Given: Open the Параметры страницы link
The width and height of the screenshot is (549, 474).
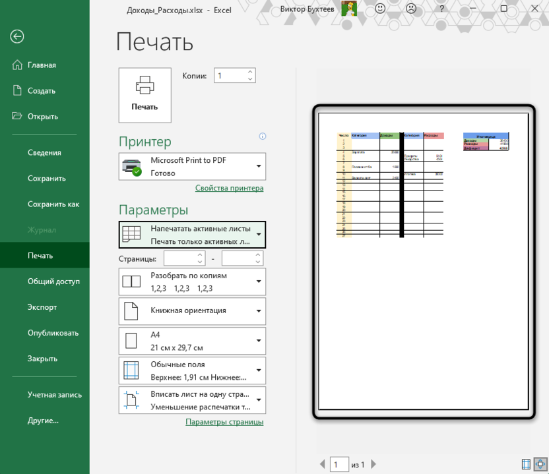Looking at the screenshot, I should click(x=224, y=422).
